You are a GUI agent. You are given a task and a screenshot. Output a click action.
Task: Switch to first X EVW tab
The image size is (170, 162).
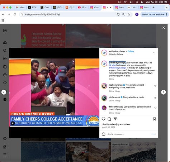(32, 8)
